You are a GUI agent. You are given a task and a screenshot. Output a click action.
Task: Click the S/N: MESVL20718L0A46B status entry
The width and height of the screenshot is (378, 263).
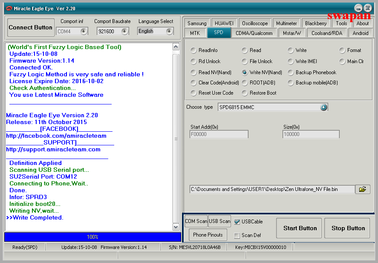coord(195,247)
